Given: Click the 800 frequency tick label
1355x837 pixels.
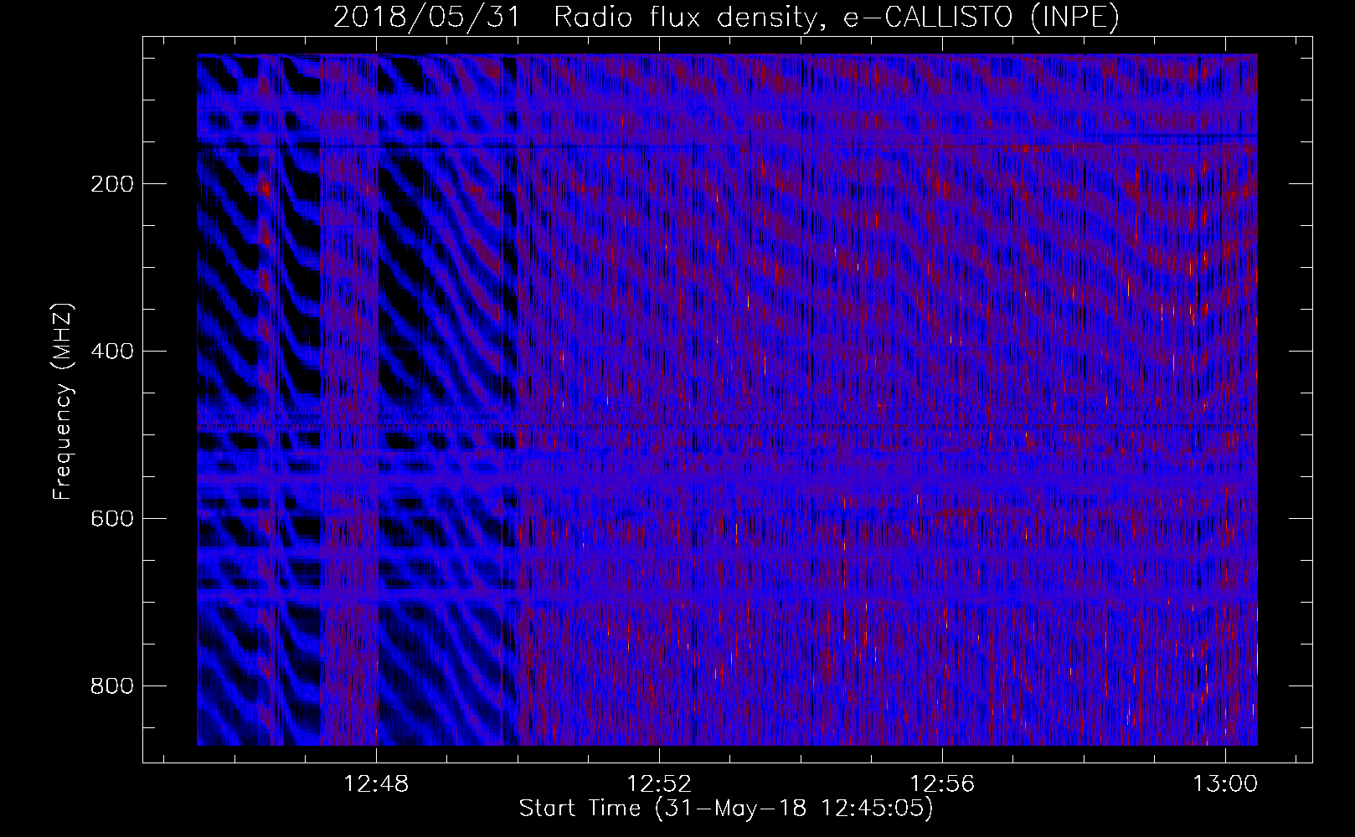Looking at the screenshot, I should point(111,686).
